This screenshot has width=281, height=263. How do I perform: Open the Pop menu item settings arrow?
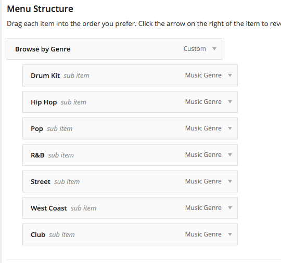click(x=230, y=128)
